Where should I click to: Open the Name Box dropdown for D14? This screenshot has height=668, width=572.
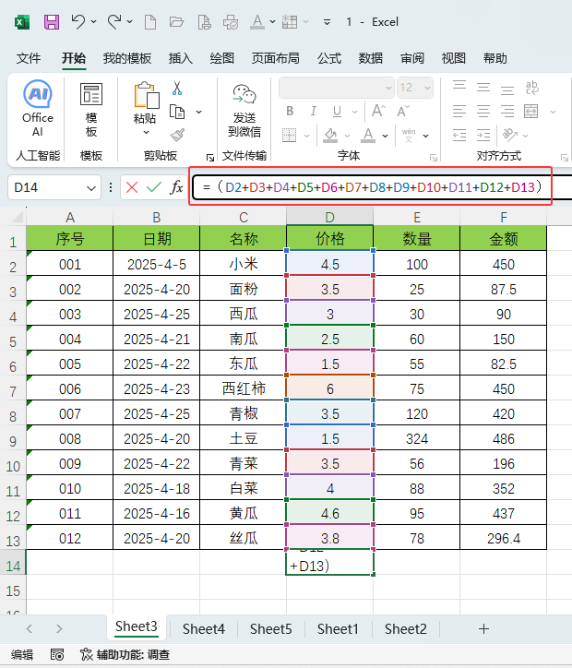(x=90, y=187)
